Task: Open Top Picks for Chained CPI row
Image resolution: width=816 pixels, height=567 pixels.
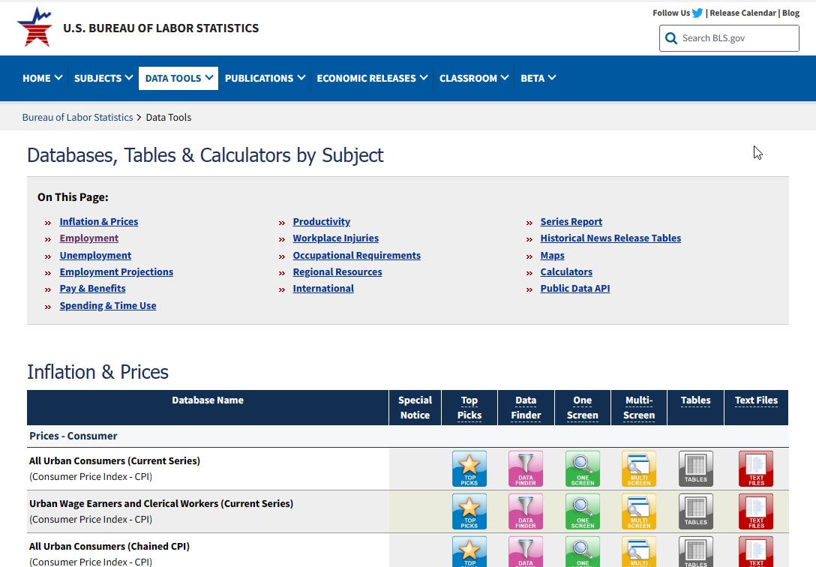Action: 469,551
